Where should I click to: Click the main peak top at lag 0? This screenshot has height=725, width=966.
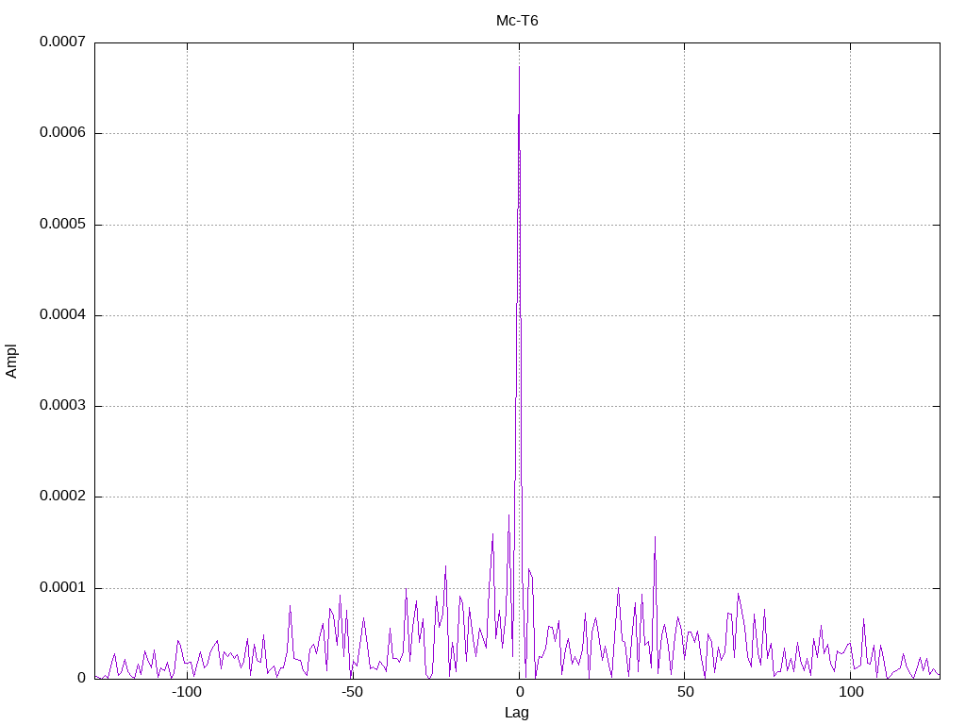pyautogui.click(x=520, y=67)
